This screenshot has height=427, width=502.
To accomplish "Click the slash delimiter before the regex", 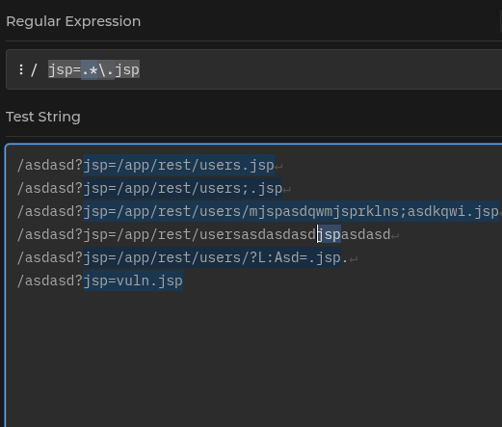I will (34, 69).
